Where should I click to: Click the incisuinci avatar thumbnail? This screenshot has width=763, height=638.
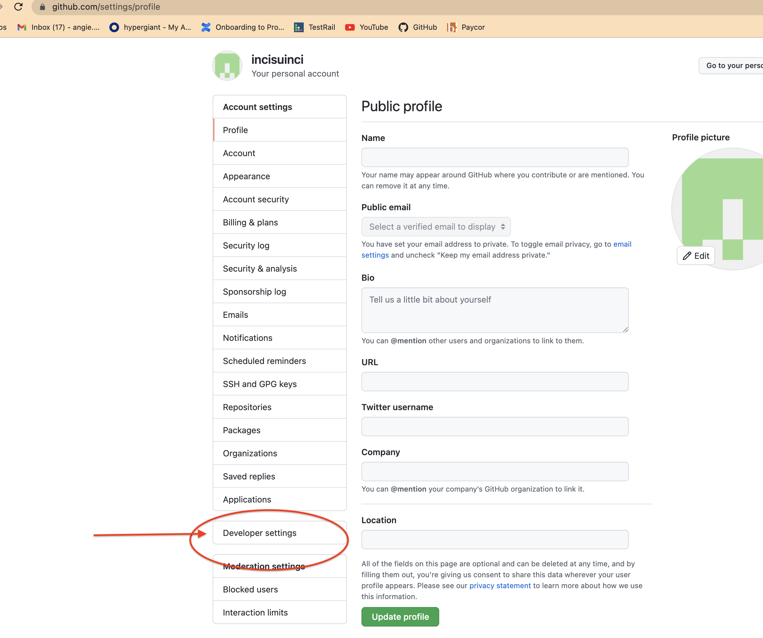(227, 65)
